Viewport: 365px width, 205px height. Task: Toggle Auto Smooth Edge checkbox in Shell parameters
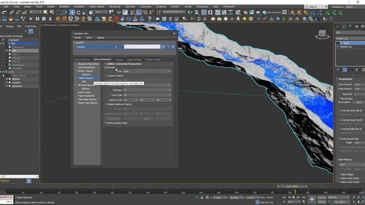click(340, 139)
